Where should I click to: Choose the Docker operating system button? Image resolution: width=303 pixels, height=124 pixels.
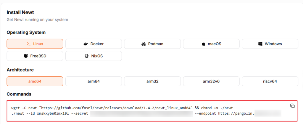click(94, 44)
